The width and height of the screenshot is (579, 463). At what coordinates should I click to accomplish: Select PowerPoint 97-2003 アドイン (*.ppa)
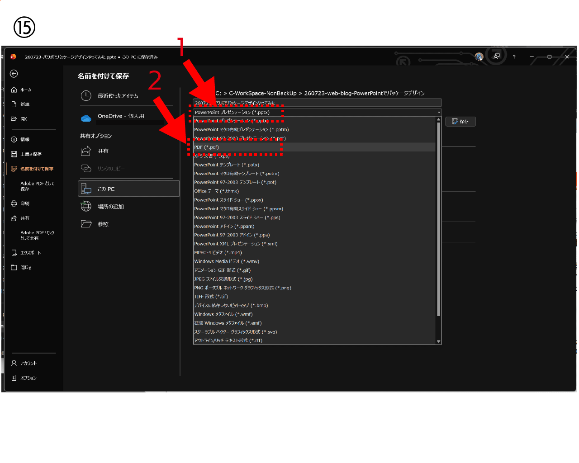[314, 235]
